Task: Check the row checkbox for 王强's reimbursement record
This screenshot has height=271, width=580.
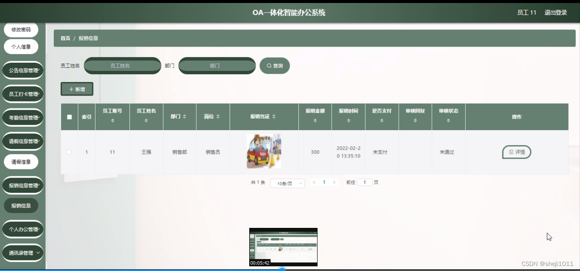Action: [x=69, y=152]
